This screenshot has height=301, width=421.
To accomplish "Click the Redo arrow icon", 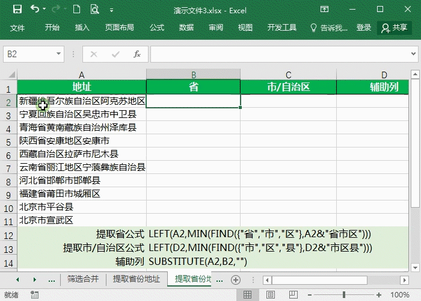I will [56, 10].
